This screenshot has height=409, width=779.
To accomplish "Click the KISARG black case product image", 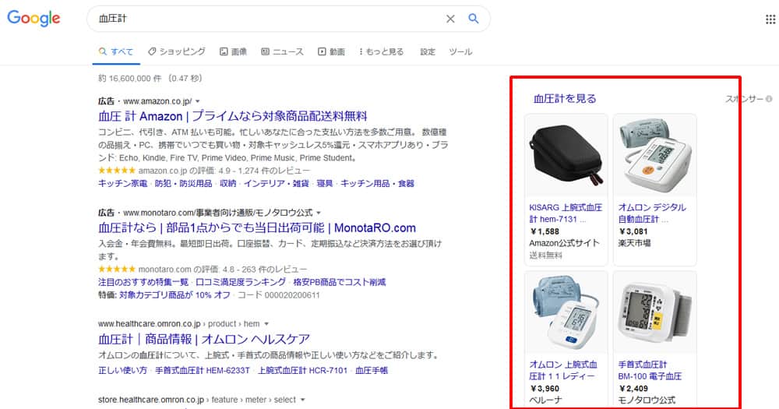I will (566, 155).
